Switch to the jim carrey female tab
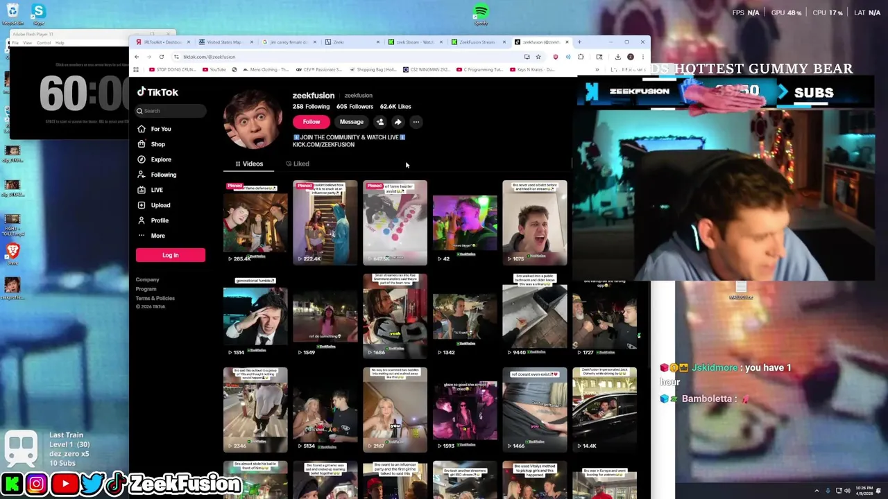The width and height of the screenshot is (888, 499). pyautogui.click(x=288, y=42)
